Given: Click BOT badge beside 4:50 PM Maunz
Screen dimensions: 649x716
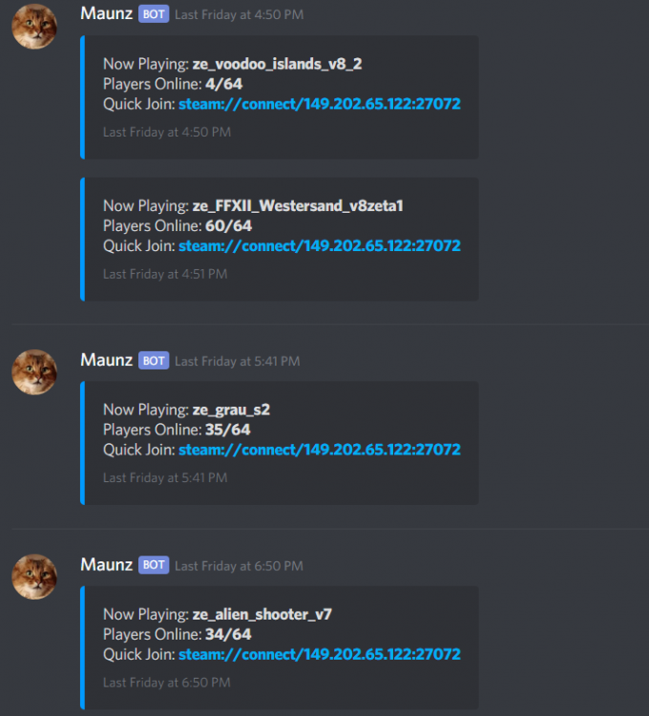Looking at the screenshot, I should pos(154,14).
